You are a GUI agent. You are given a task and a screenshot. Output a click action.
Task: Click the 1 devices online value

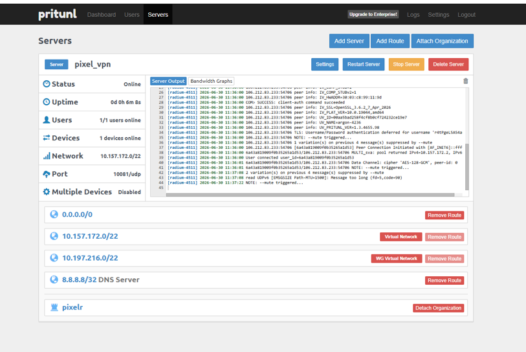point(120,138)
